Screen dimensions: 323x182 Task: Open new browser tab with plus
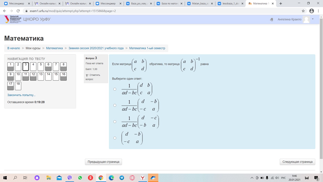point(281,4)
